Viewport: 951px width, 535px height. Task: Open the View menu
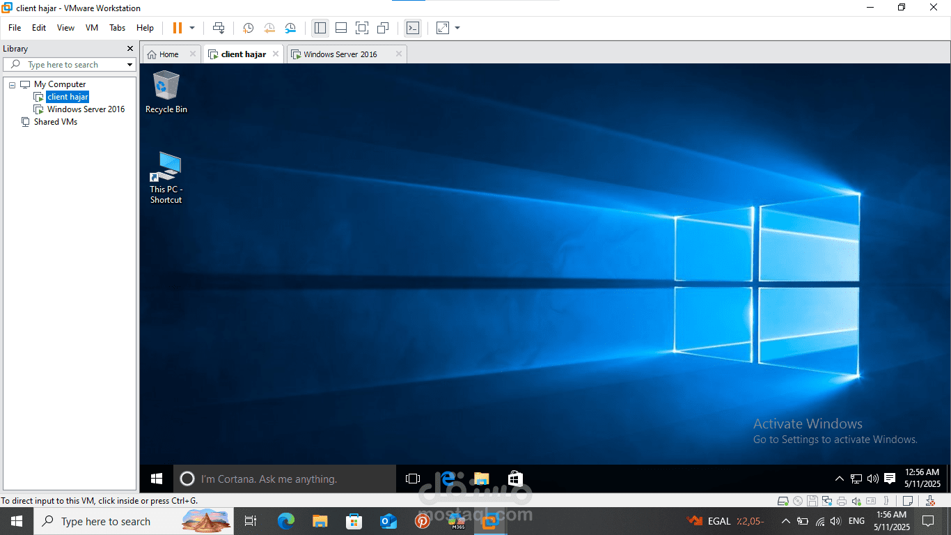65,28
